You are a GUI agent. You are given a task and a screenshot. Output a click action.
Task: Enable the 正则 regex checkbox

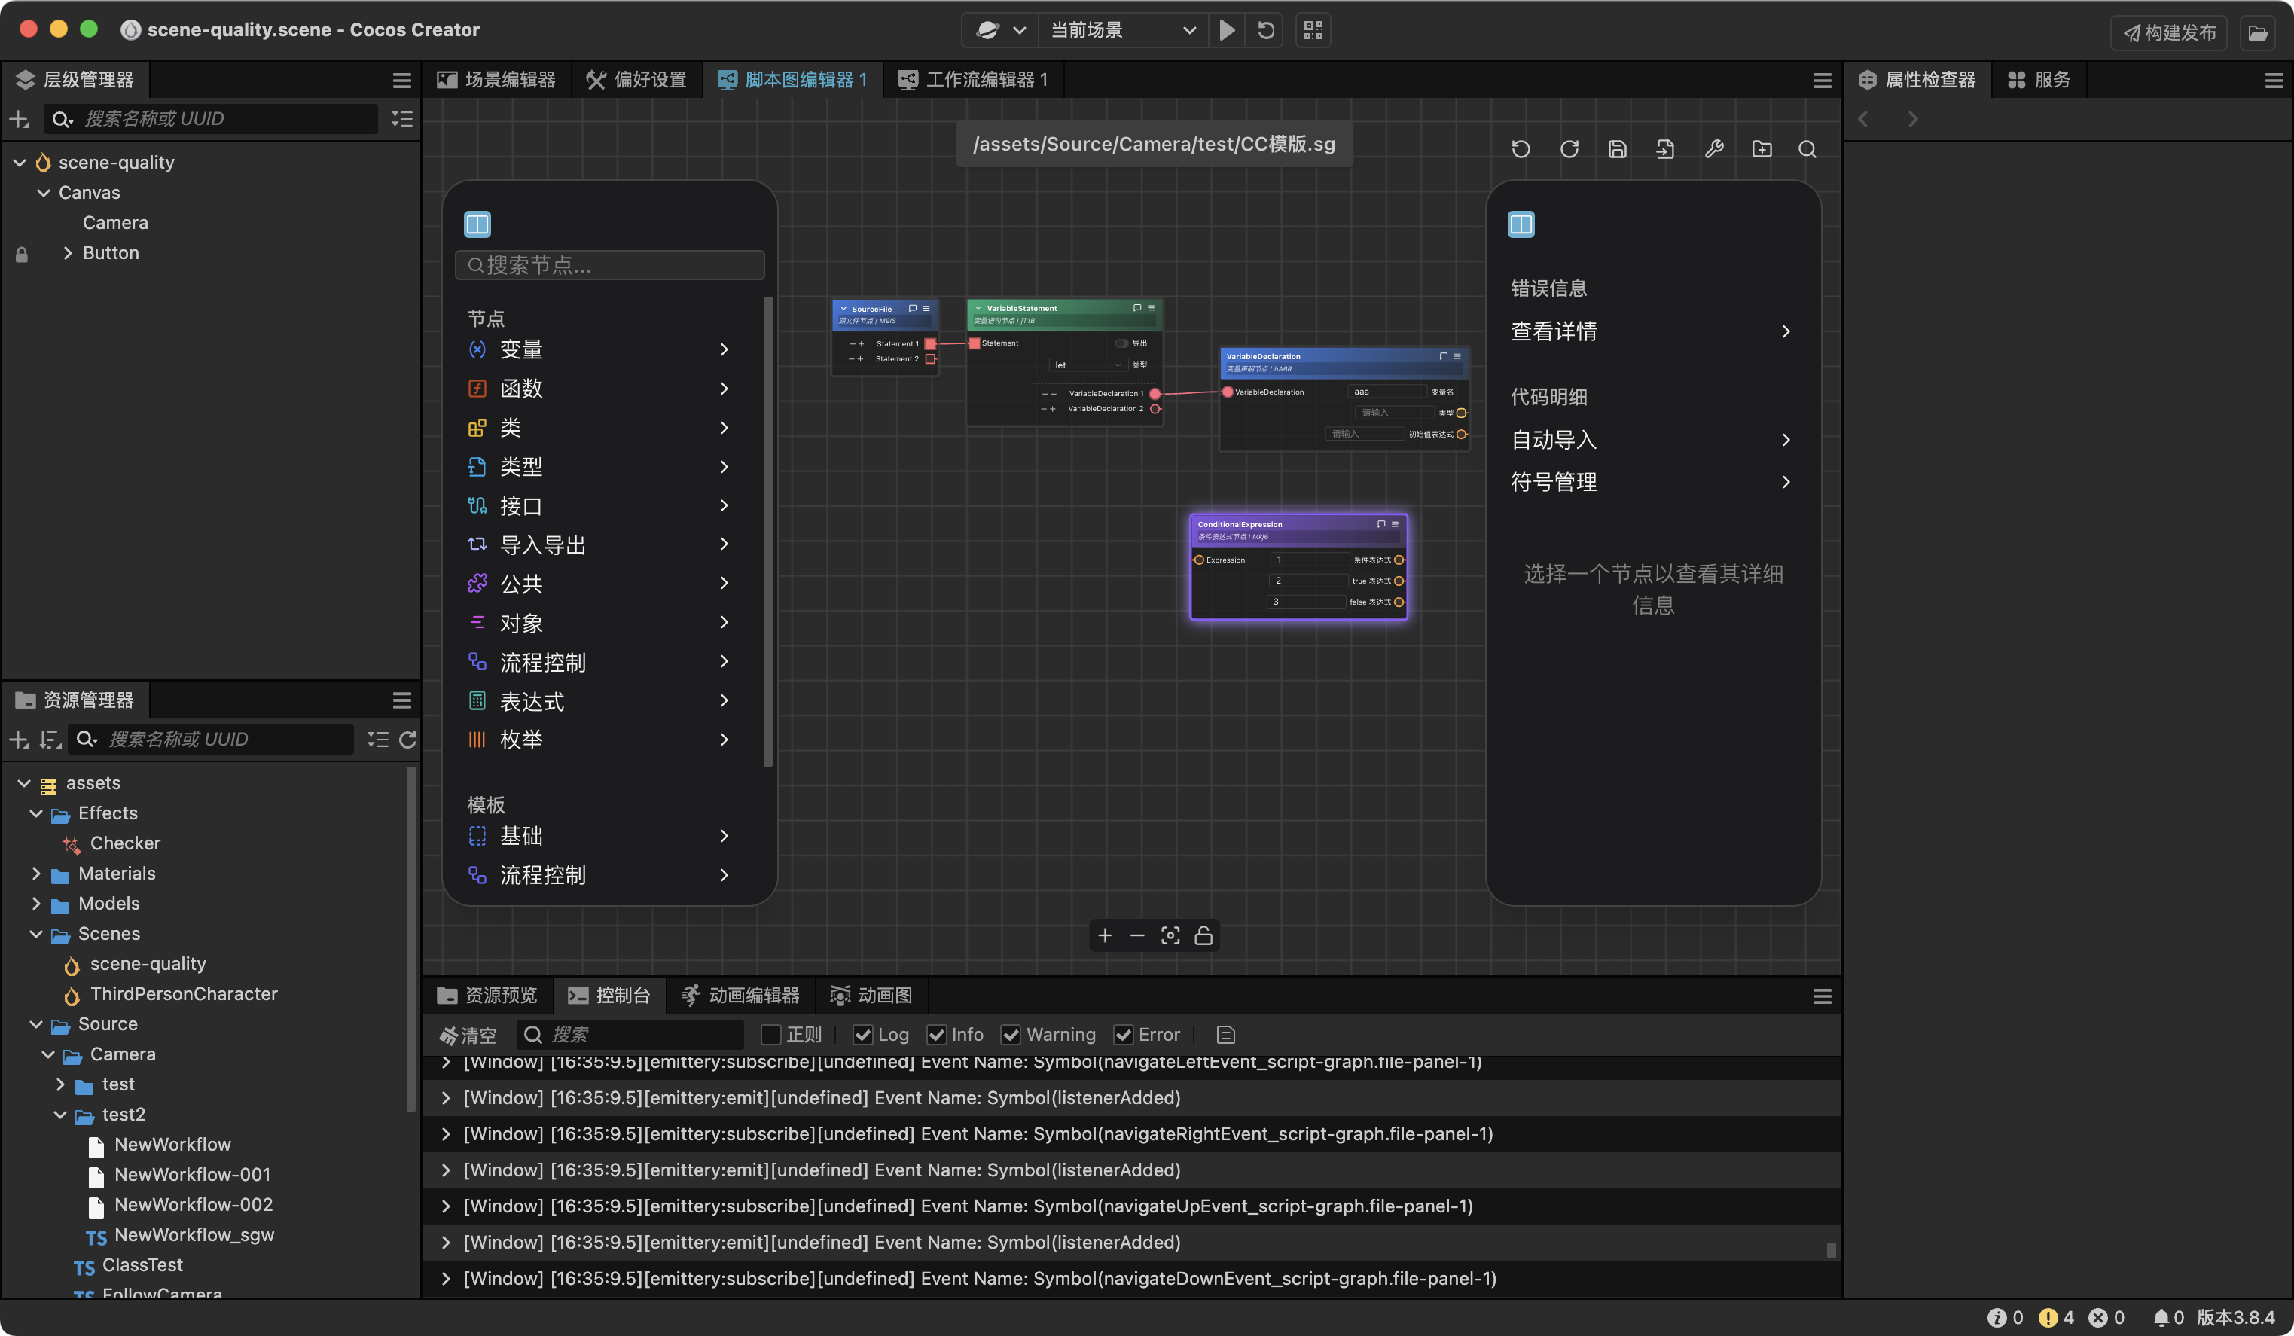click(770, 1035)
